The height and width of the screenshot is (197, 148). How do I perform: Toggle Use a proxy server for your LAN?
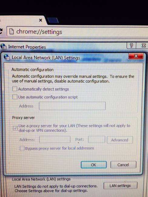[15, 128]
